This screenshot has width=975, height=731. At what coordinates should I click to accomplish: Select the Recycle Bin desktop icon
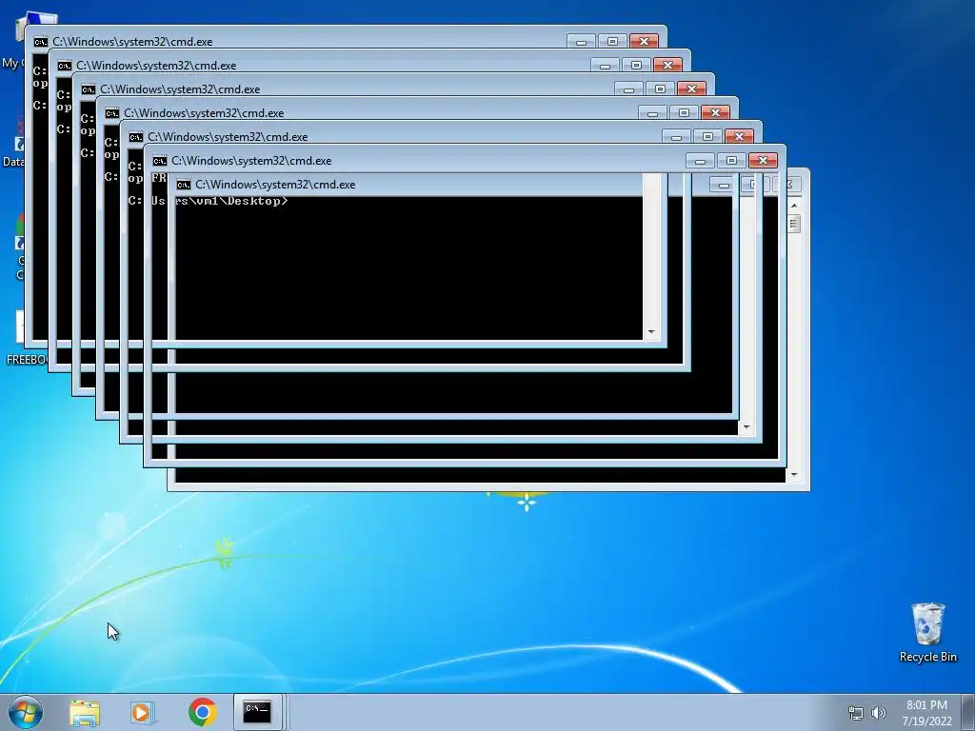[927, 632]
